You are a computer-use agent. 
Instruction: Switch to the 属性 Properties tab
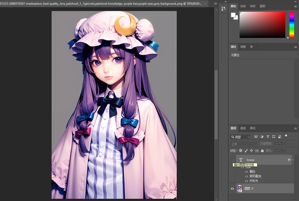(233, 47)
